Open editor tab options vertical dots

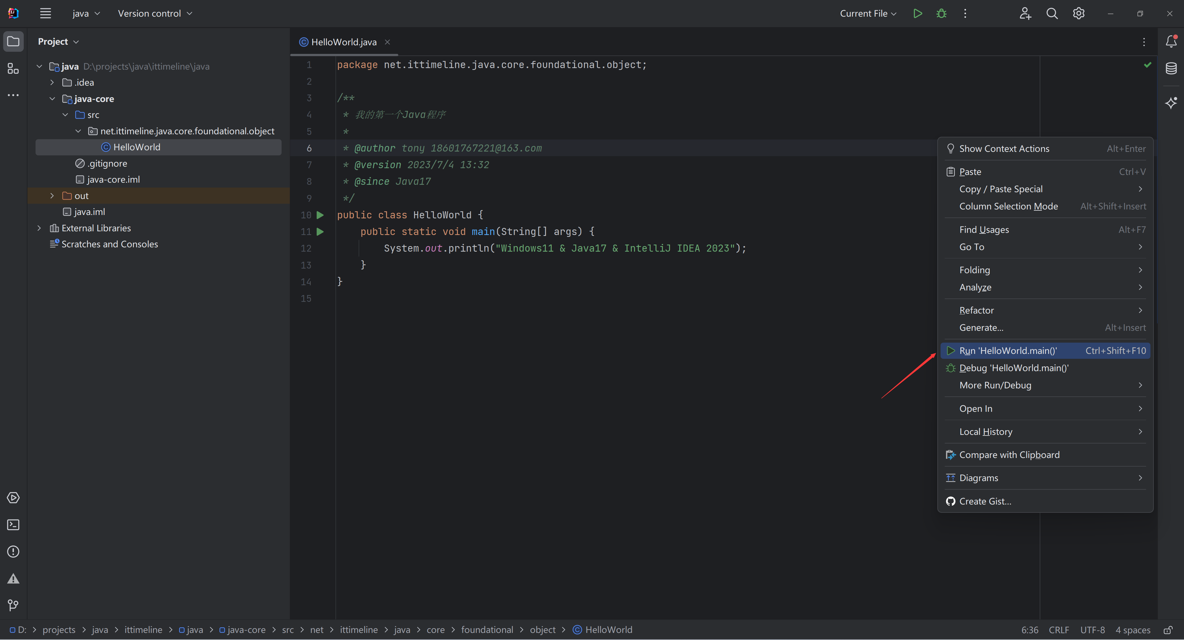pos(1144,42)
